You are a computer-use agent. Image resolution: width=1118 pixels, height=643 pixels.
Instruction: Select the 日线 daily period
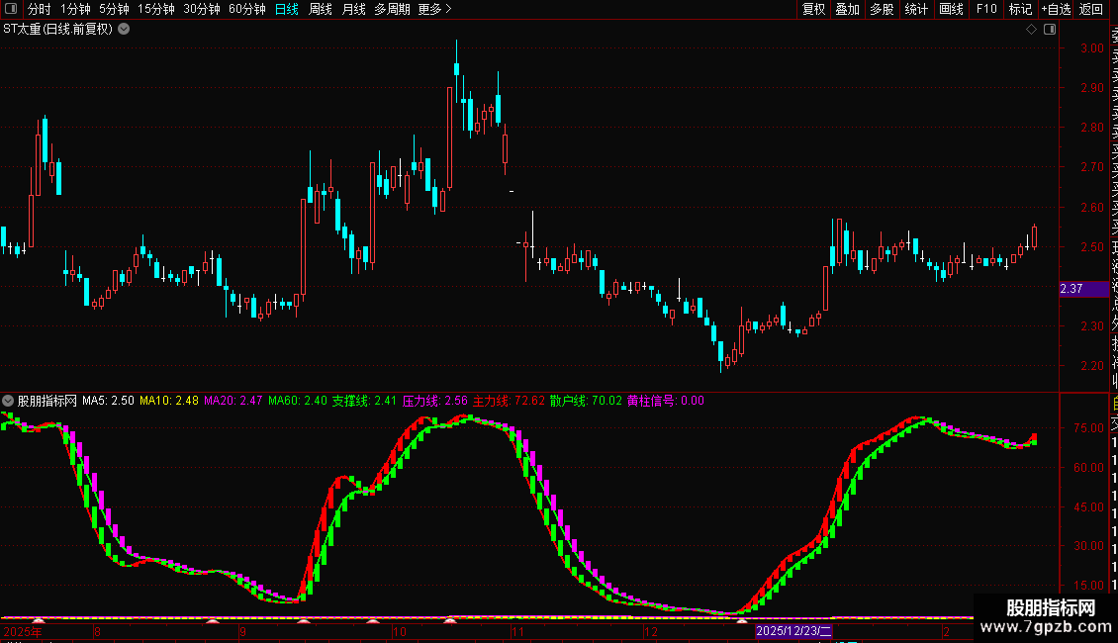287,9
